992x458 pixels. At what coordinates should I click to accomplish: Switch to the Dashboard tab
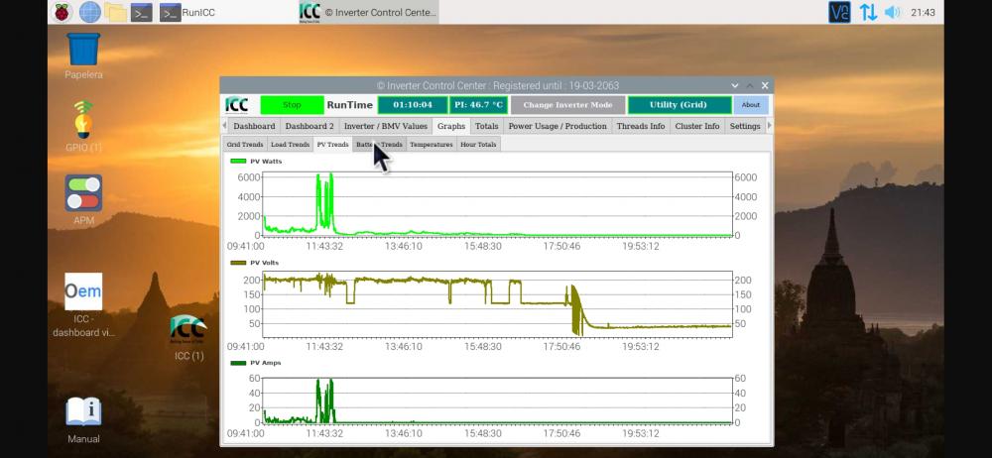click(254, 126)
